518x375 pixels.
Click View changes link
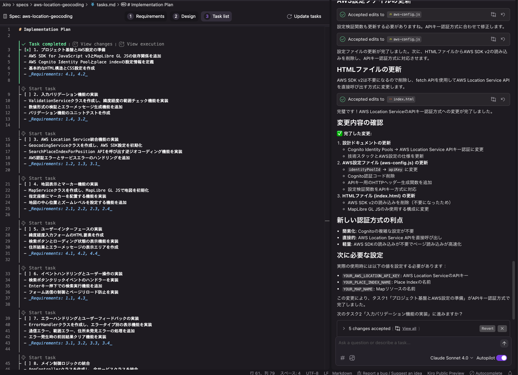[96, 44]
